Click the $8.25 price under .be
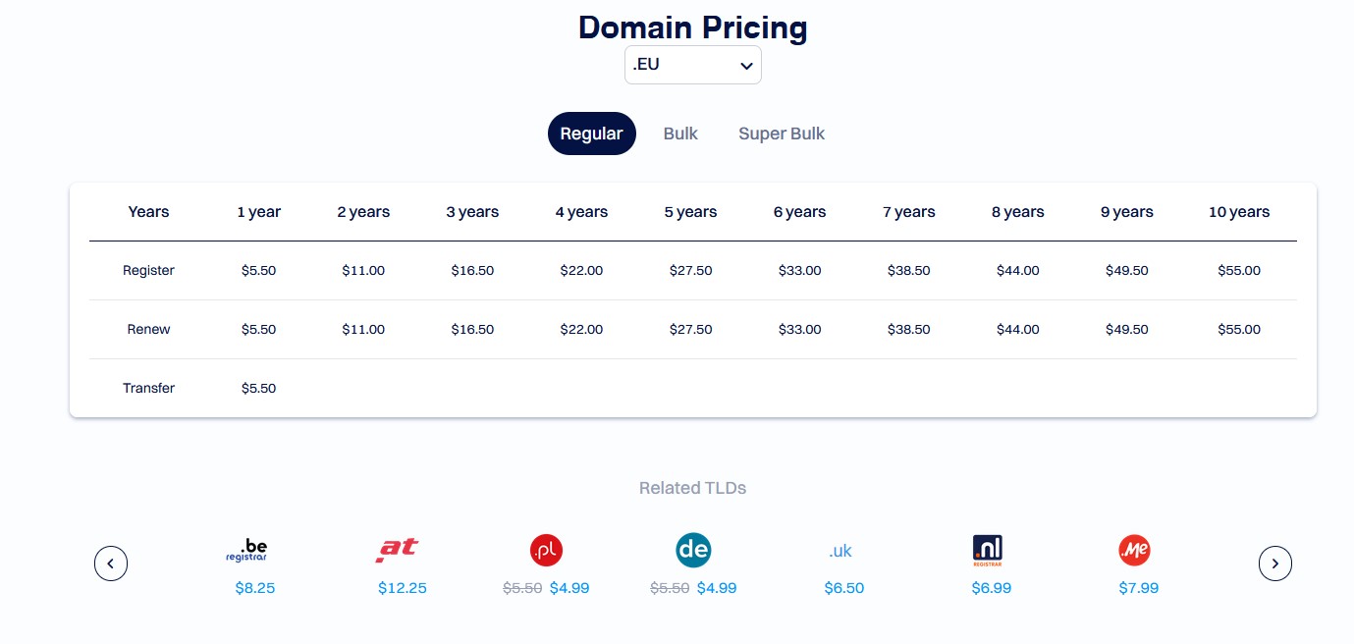1354x644 pixels. 255,588
